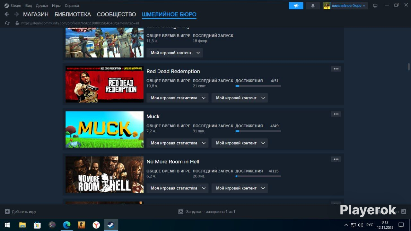The width and height of the screenshot is (411, 231).
Task: Open the volume control in system tray
Action: tap(361, 225)
